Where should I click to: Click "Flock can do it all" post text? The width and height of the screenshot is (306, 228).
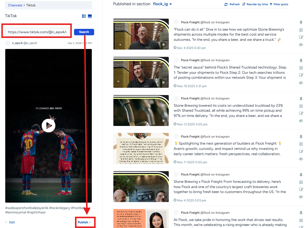[x=229, y=35]
